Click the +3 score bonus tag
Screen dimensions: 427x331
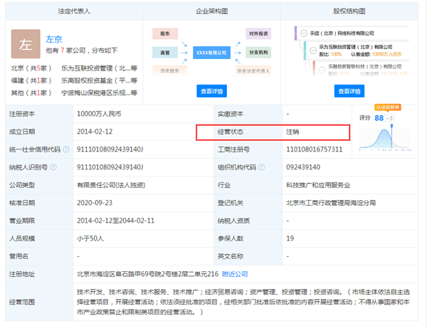pos(390,118)
